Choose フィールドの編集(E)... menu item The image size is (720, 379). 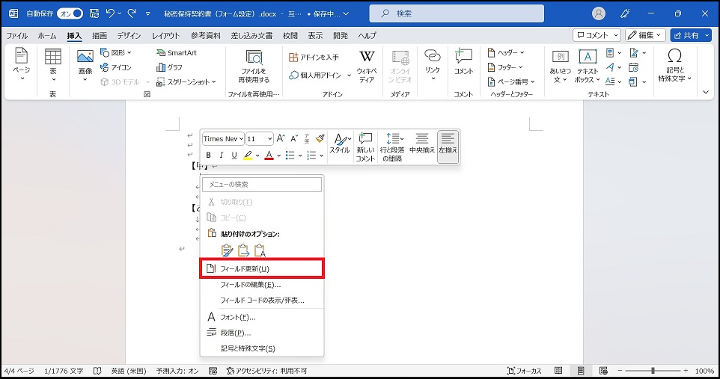click(262, 285)
